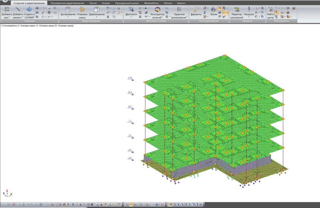Image resolution: width=320 pixels, height=208 pixels.
Task: Click the Собственный вес load case caption
Action: [37, 26]
